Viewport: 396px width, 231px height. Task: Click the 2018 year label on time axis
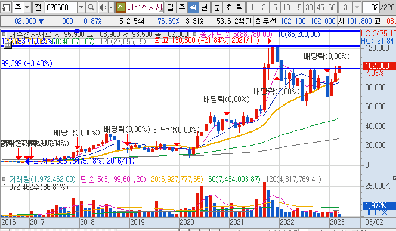tap(87, 222)
